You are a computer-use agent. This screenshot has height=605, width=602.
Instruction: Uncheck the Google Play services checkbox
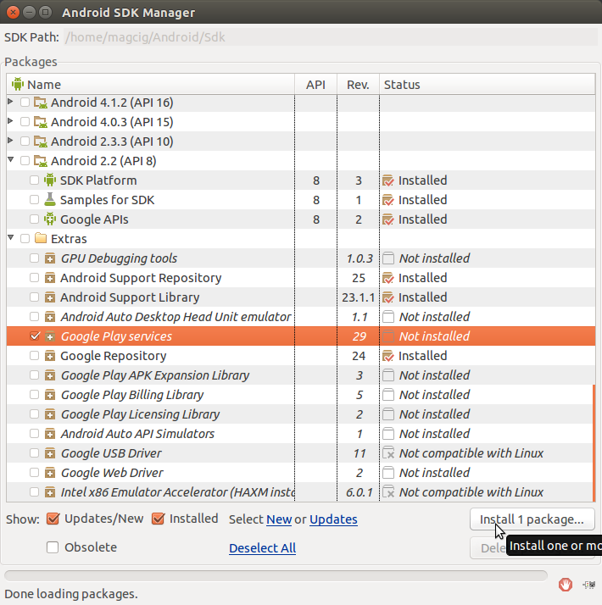[35, 336]
